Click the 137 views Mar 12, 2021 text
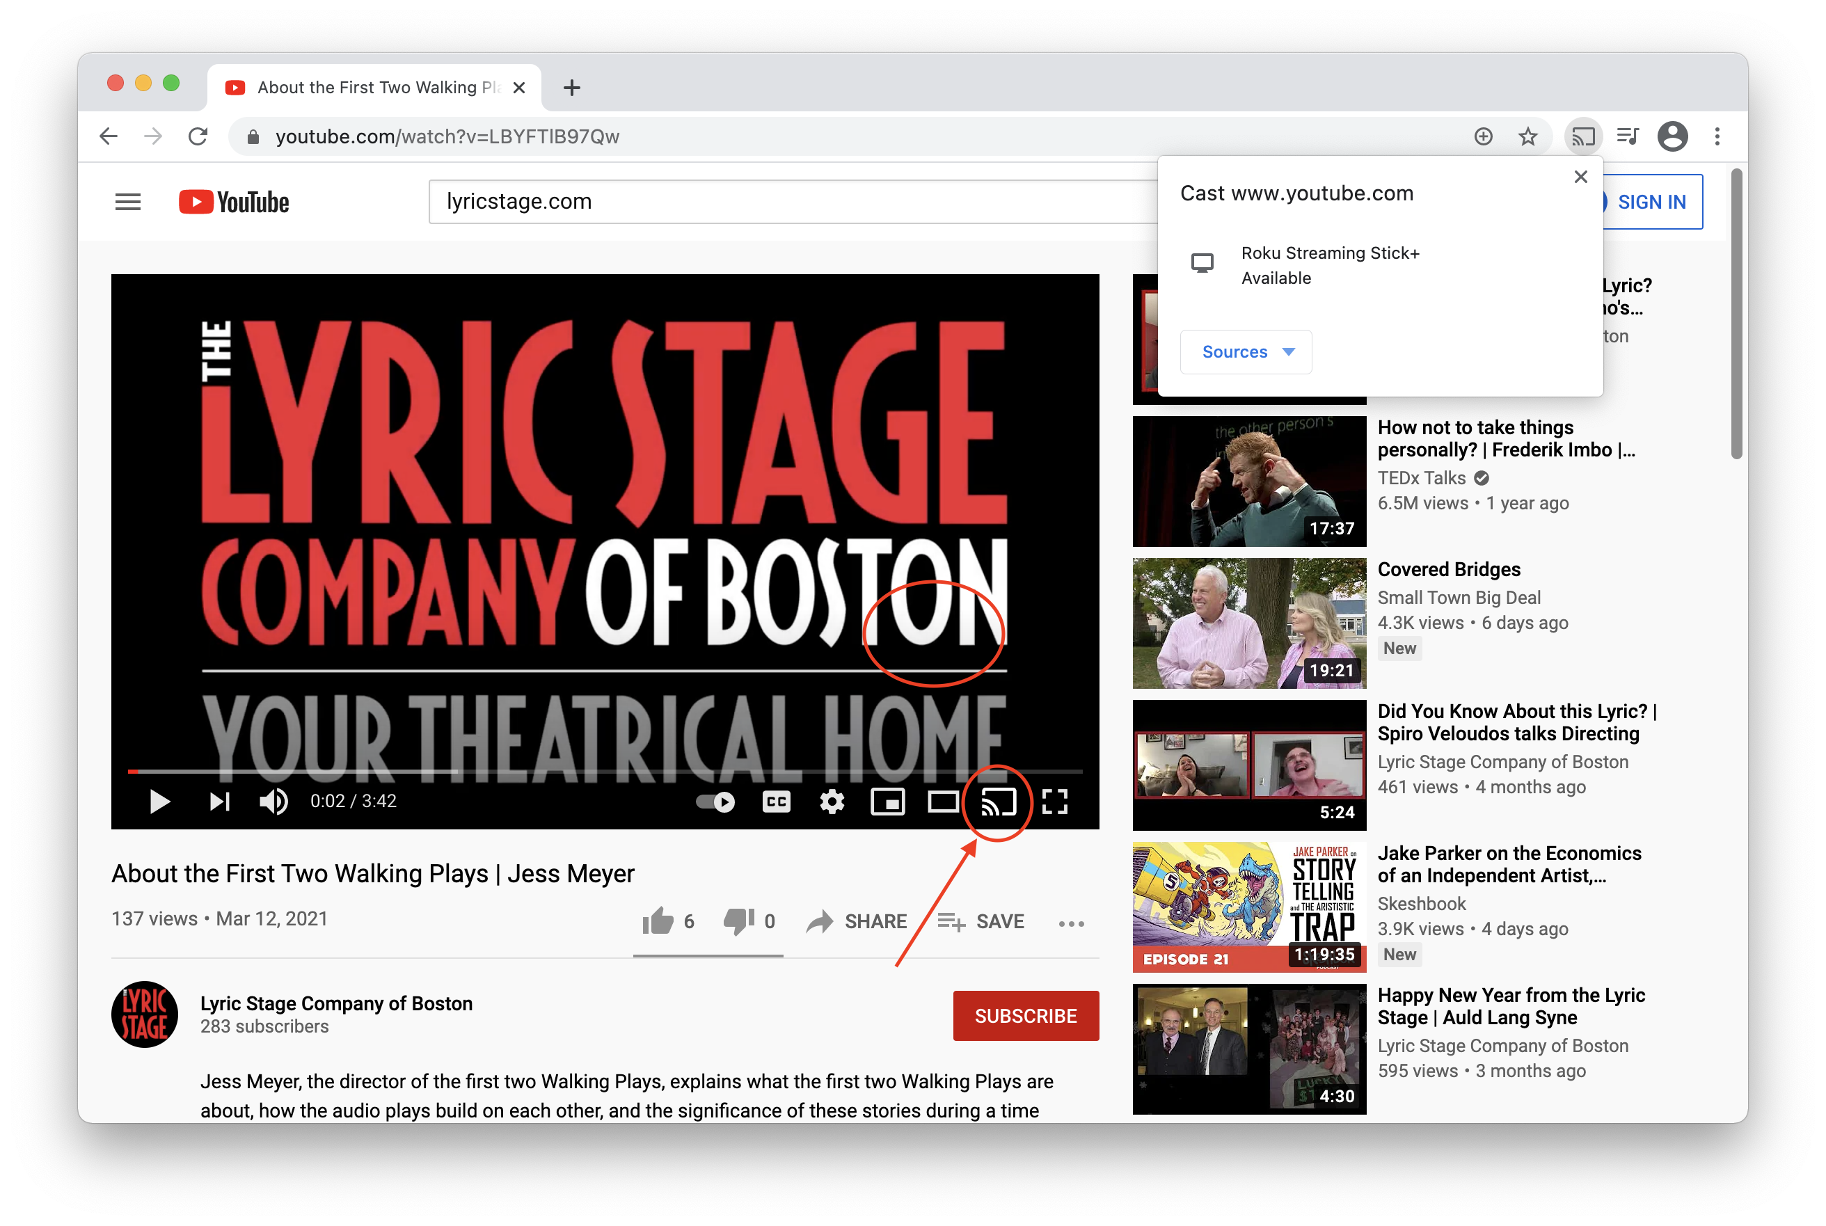Screen dimensions: 1826x1226 219,918
